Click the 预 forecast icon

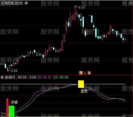tap(81, 73)
